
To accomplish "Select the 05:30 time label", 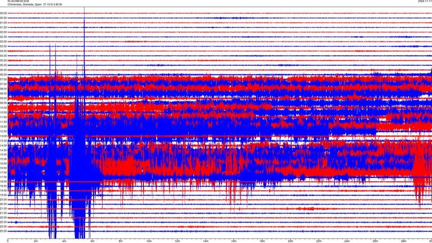I will (x=4, y=65).
